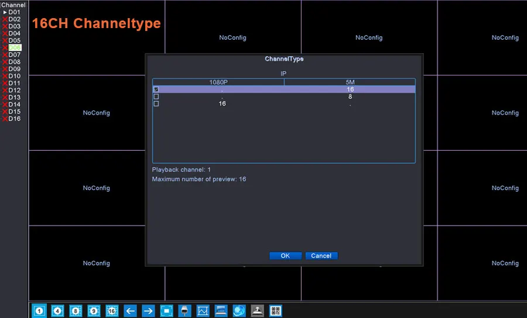Viewport: 527px width, 318px height.
Task: Click the 1080P column header
Action: click(218, 82)
